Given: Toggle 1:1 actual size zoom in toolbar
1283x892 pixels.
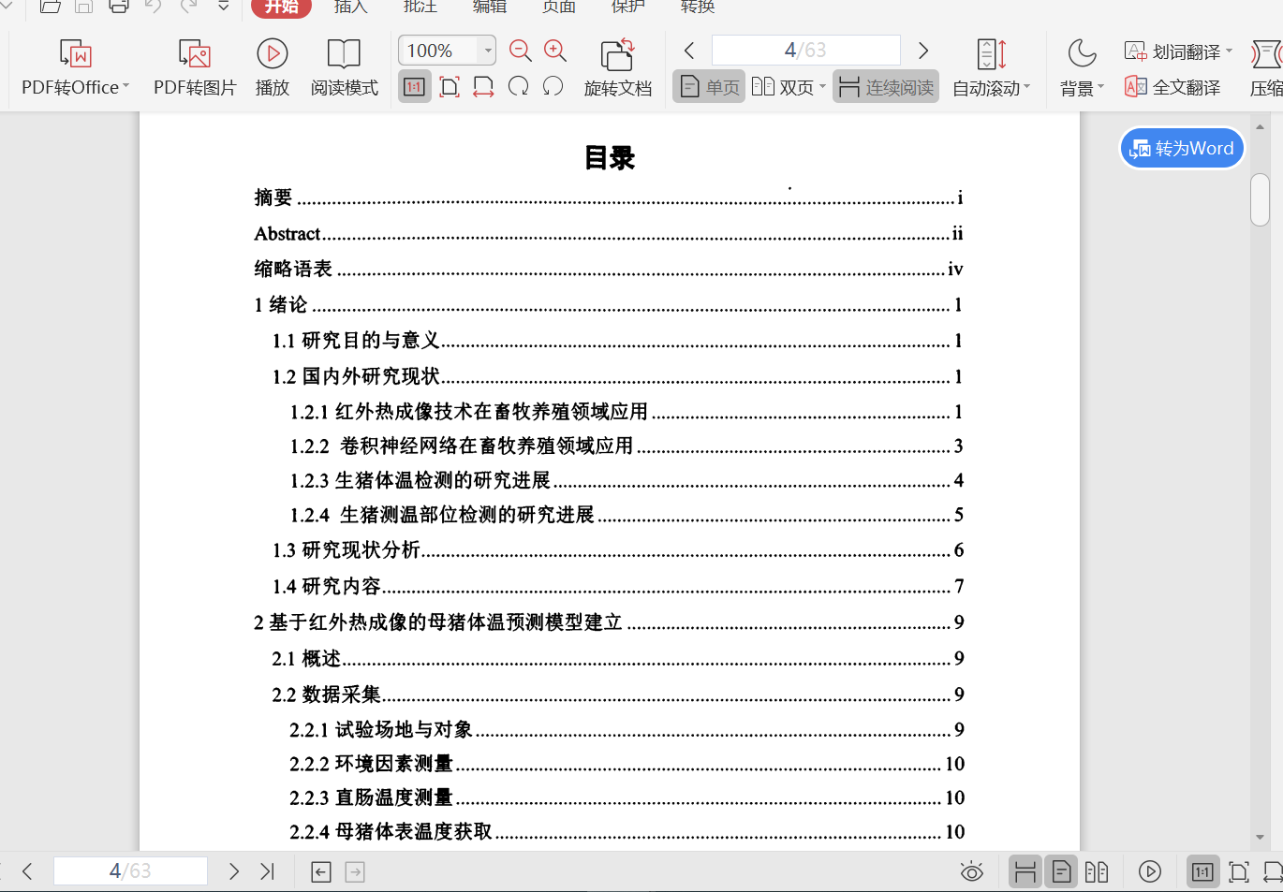Looking at the screenshot, I should 414,87.
